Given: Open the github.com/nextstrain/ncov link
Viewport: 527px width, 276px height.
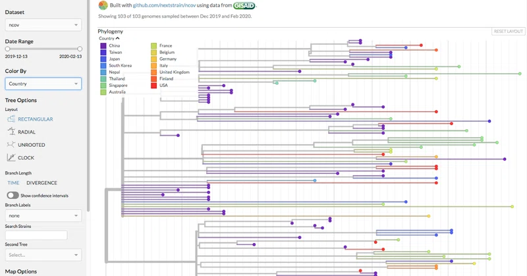Looking at the screenshot, I should [164, 5].
